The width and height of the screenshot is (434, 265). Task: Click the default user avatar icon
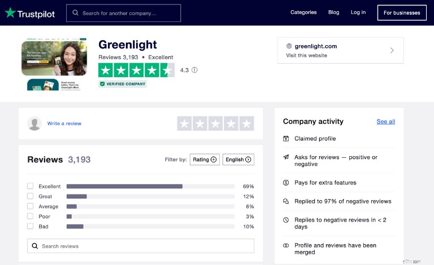point(34,123)
